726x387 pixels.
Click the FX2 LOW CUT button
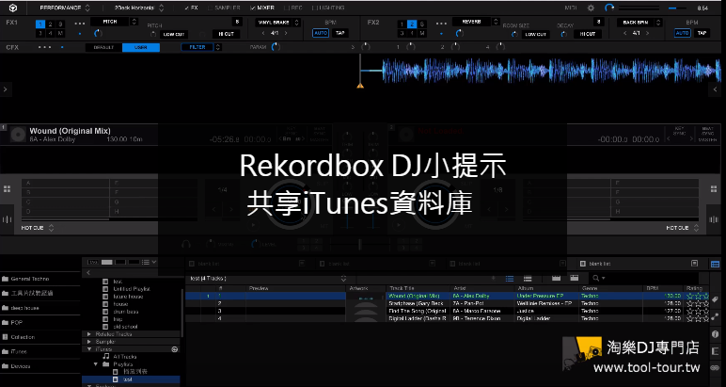coord(536,34)
